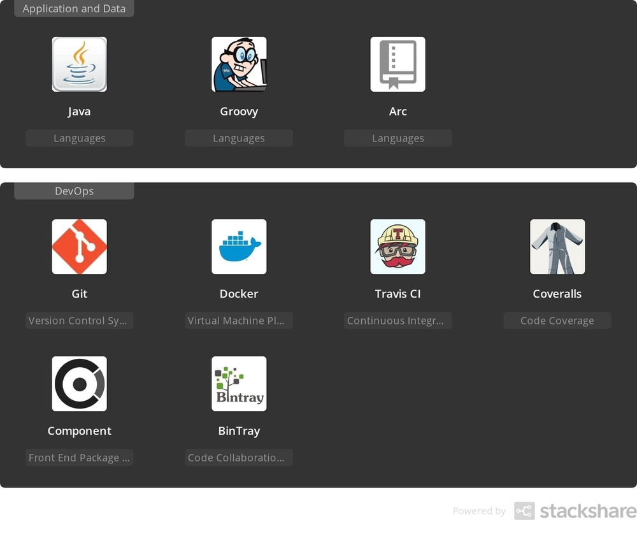This screenshot has height=536, width=637.
Task: Click the Languages tag under Groovy
Action: point(239,138)
